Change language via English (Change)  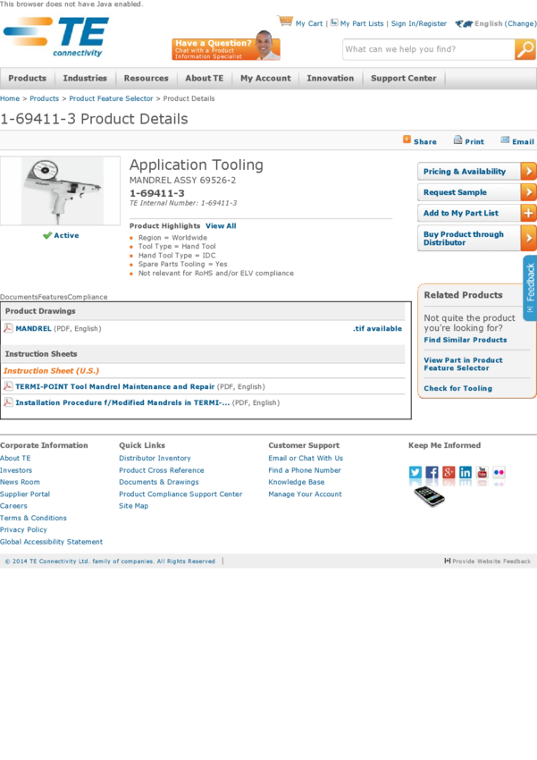[505, 24]
